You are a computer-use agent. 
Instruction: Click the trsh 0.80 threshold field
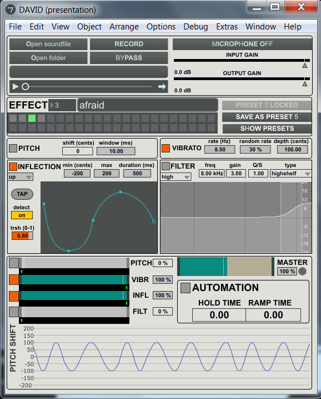point(22,236)
